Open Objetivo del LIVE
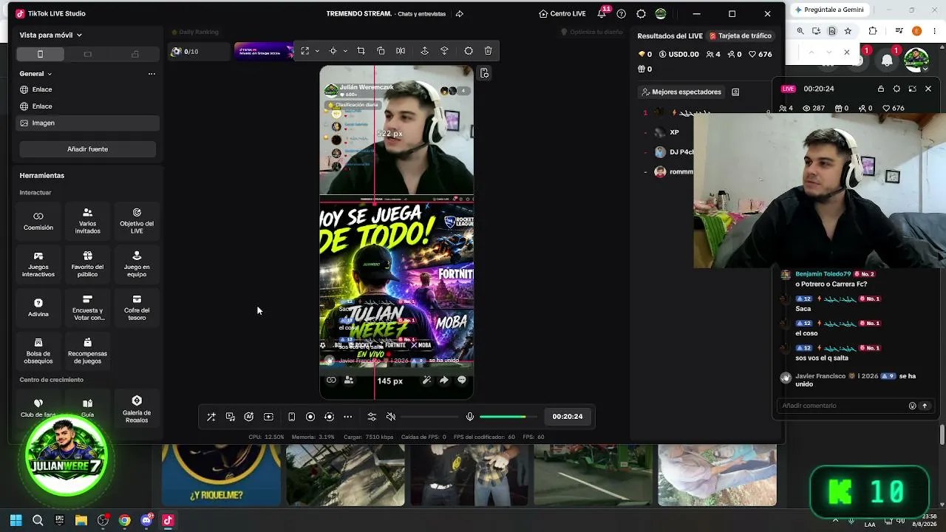Viewport: 946px width, 532px height. pos(137,221)
